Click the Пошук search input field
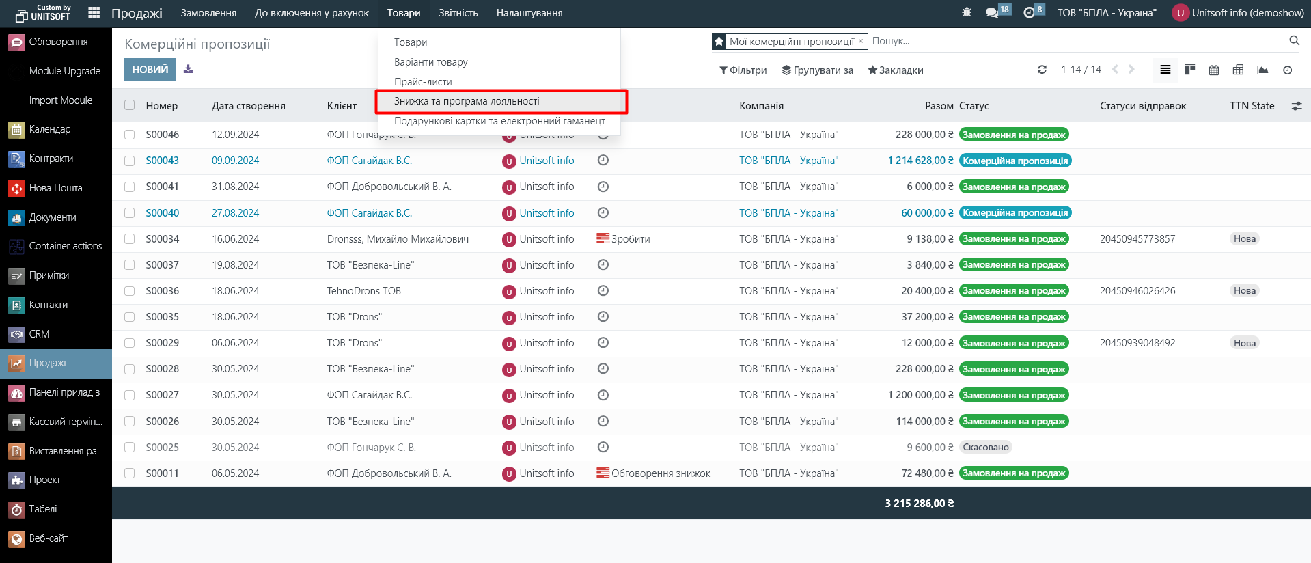The width and height of the screenshot is (1311, 563). click(x=1073, y=41)
